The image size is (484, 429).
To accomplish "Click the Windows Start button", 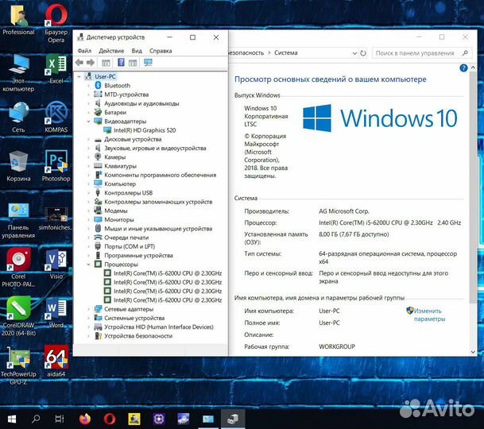I will (x=12, y=419).
